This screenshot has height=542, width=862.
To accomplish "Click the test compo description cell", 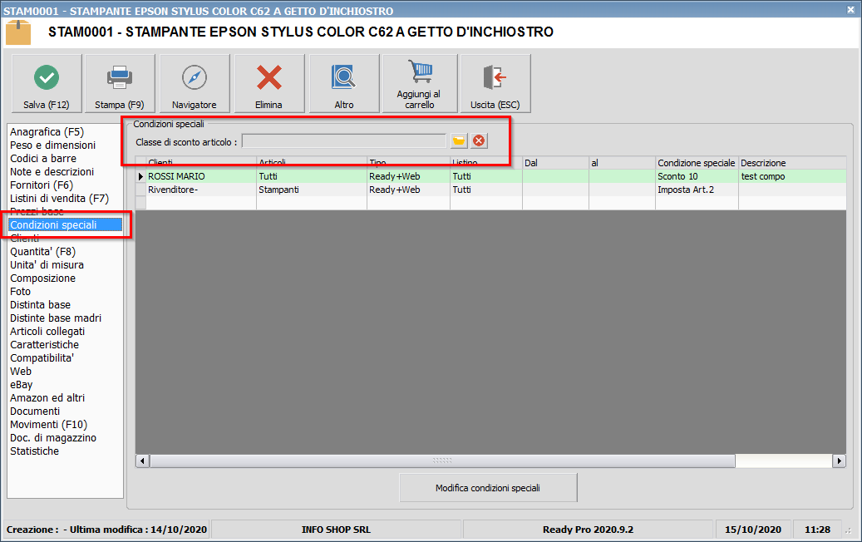I will [x=791, y=176].
